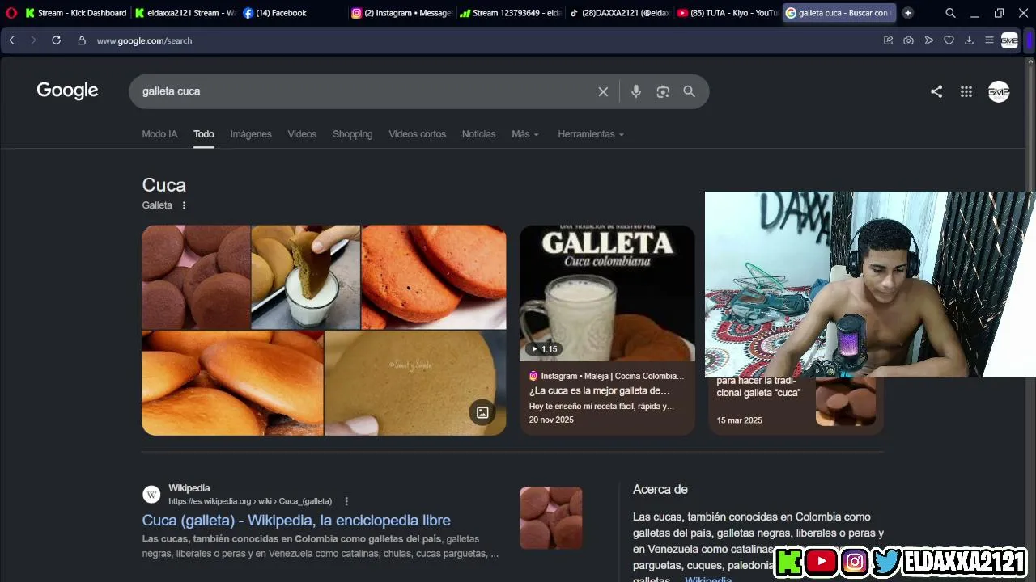1036x582 pixels.
Task: Go back with the browser back arrow
Action: 12,40
